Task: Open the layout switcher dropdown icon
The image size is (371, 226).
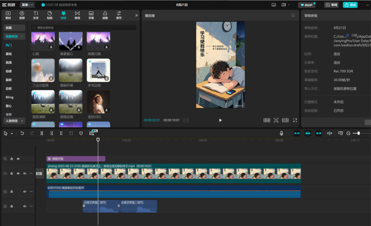Action: pos(285,5)
